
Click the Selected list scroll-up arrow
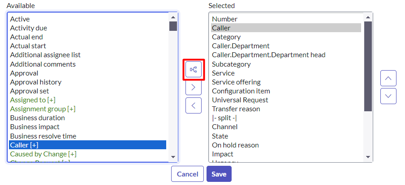(368, 17)
